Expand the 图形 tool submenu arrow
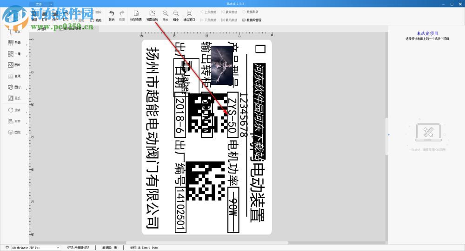 pos(27,89)
